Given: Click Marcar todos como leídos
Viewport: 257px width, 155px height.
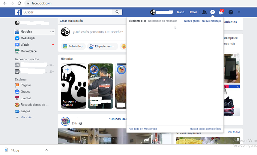Looking at the screenshot, I should 205,129.
